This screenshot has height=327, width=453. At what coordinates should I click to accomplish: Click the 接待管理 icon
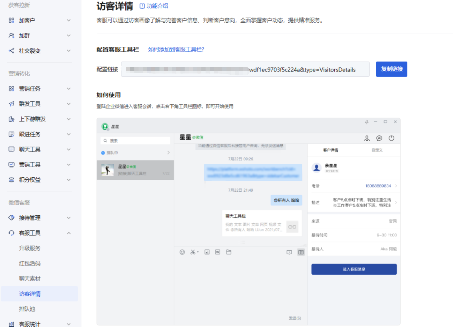[12, 218]
